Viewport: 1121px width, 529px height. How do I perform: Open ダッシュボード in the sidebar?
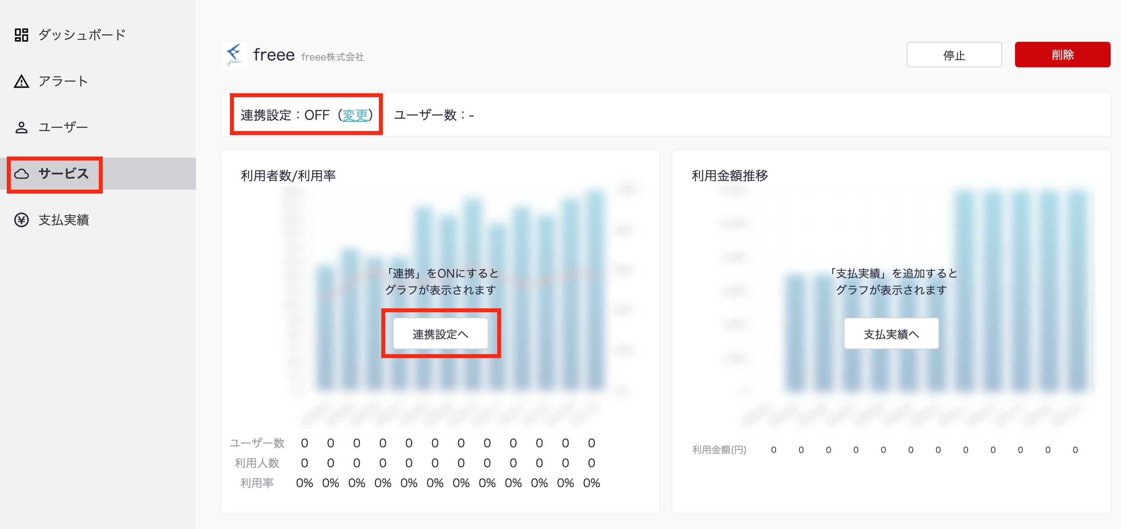coord(82,35)
